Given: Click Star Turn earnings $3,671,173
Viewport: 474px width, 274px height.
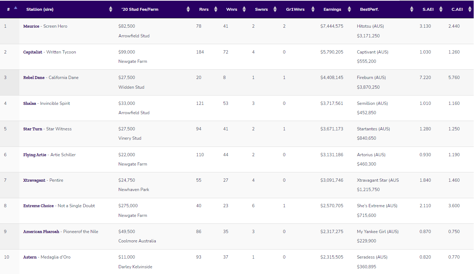Looking at the screenshot, I should (x=332, y=129).
